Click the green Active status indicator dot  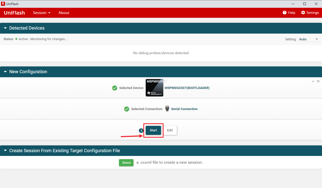pos(16,39)
